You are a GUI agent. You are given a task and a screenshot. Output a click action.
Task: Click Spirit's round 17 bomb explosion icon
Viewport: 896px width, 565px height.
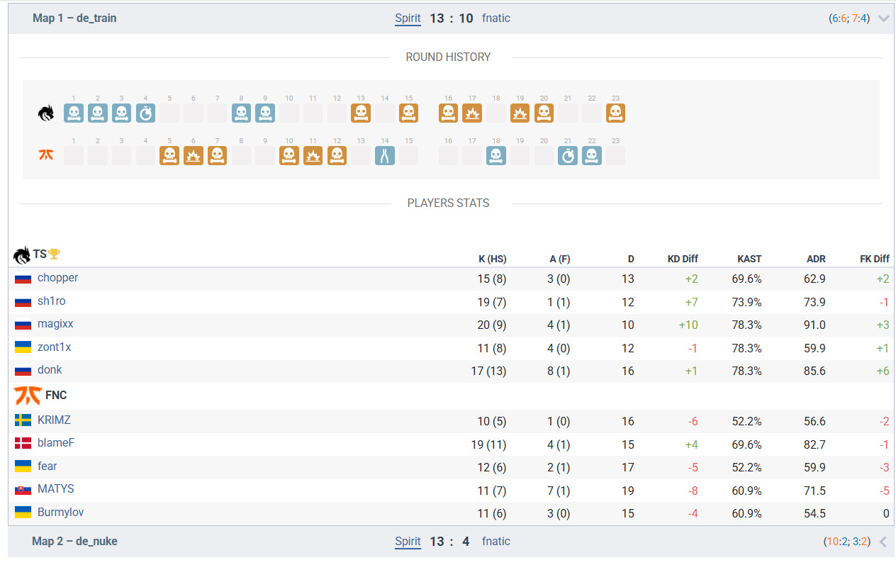[472, 113]
